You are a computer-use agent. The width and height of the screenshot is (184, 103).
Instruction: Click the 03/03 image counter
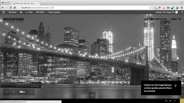tap(22, 92)
